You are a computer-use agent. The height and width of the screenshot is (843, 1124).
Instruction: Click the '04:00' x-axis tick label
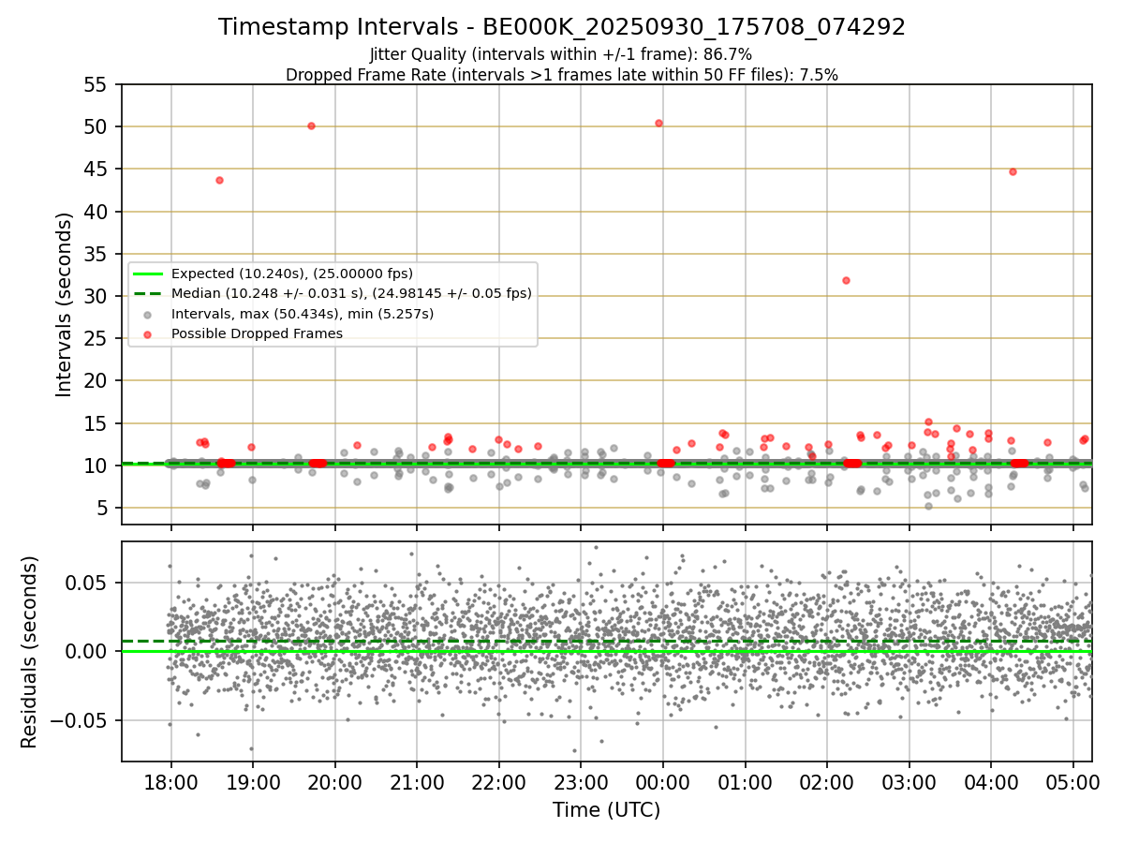(x=991, y=781)
